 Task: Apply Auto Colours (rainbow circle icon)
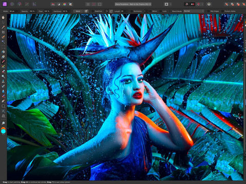[x=65, y=4]
